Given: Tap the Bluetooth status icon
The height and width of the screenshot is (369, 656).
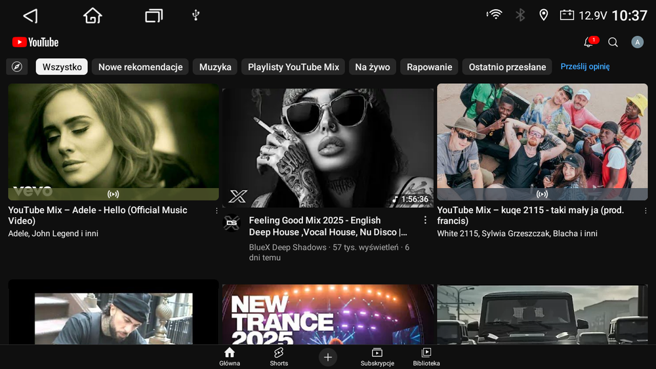Looking at the screenshot, I should (520, 15).
